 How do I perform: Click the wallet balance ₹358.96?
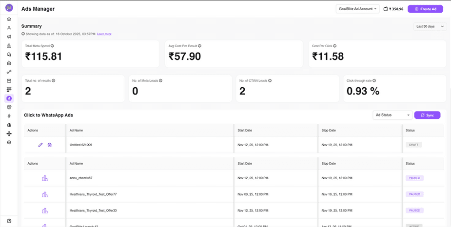pyautogui.click(x=393, y=9)
